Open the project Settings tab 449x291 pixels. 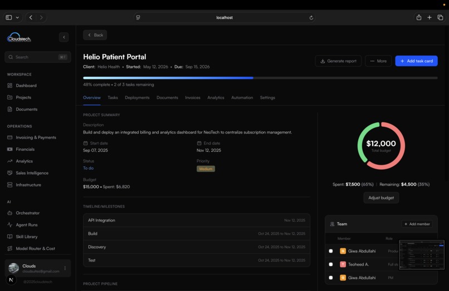click(x=267, y=97)
